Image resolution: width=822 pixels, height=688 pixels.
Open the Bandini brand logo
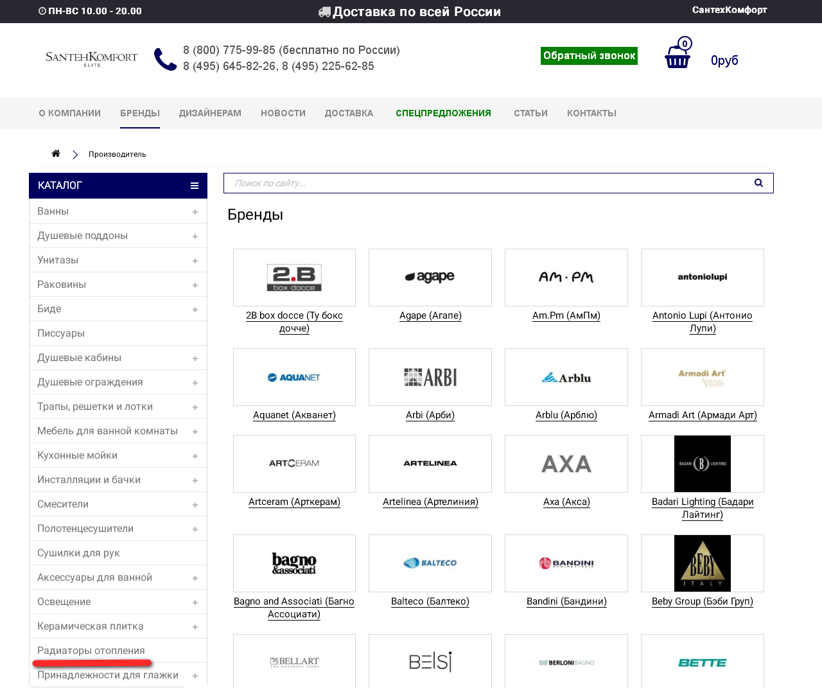pyautogui.click(x=566, y=563)
